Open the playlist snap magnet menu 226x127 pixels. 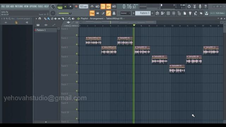tap(40, 19)
